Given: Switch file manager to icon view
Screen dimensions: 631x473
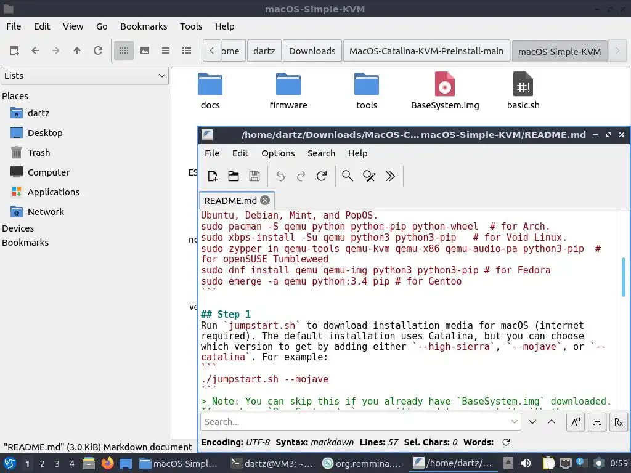Looking at the screenshot, I should pyautogui.click(x=123, y=51).
